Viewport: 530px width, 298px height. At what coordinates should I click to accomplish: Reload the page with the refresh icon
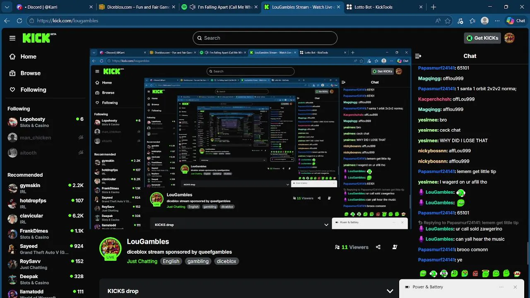coord(19,21)
